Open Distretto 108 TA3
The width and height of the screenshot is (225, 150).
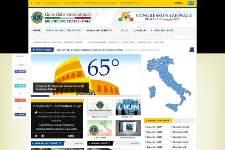coord(181,127)
